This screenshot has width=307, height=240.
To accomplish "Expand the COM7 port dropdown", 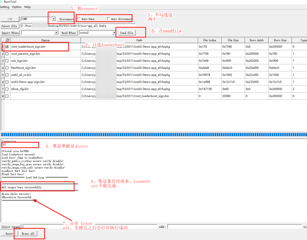I will tap(53, 19).
